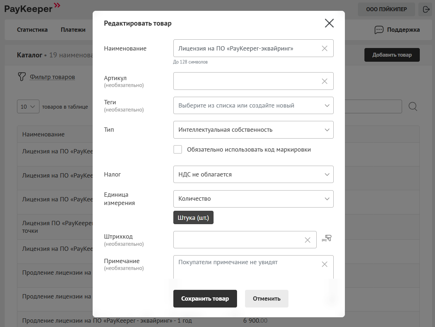Open the Единица измерения dropdown
The height and width of the screenshot is (327, 435).
click(253, 199)
